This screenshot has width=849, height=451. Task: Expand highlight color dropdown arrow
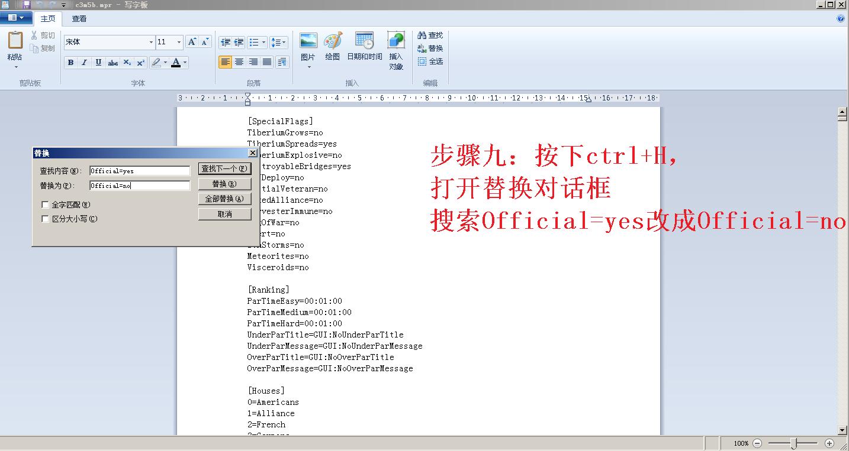pyautogui.click(x=165, y=63)
